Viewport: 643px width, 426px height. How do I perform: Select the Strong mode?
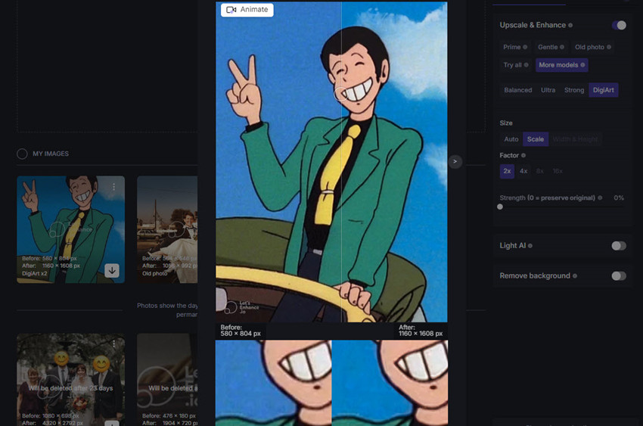tap(574, 90)
